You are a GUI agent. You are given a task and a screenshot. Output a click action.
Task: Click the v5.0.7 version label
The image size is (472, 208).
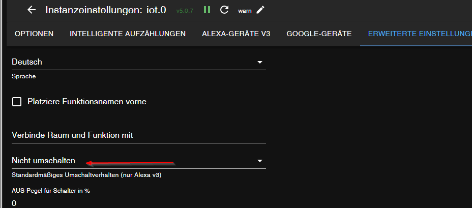pyautogui.click(x=185, y=11)
